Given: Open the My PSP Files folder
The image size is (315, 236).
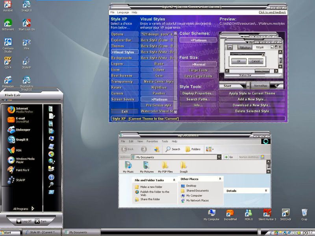Looking at the screenshot, I should tap(165, 167).
